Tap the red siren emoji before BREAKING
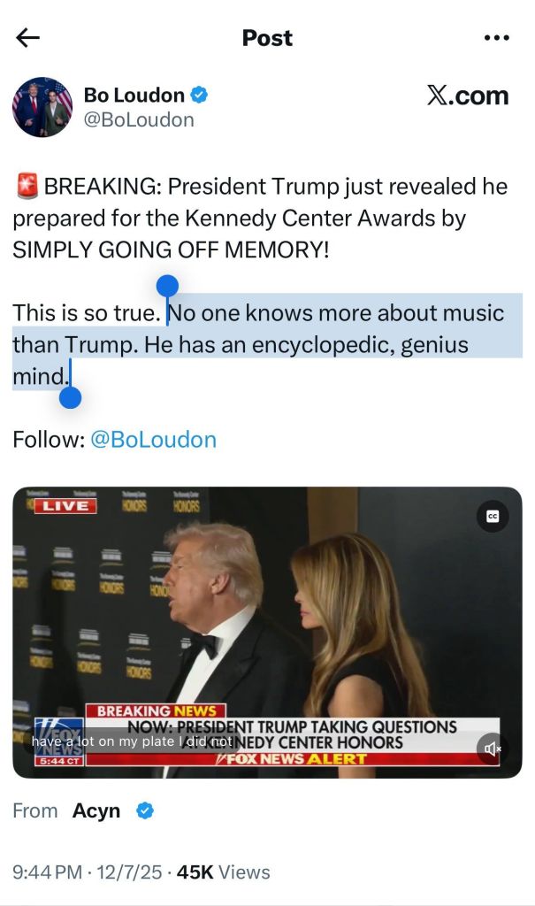 click(26, 186)
